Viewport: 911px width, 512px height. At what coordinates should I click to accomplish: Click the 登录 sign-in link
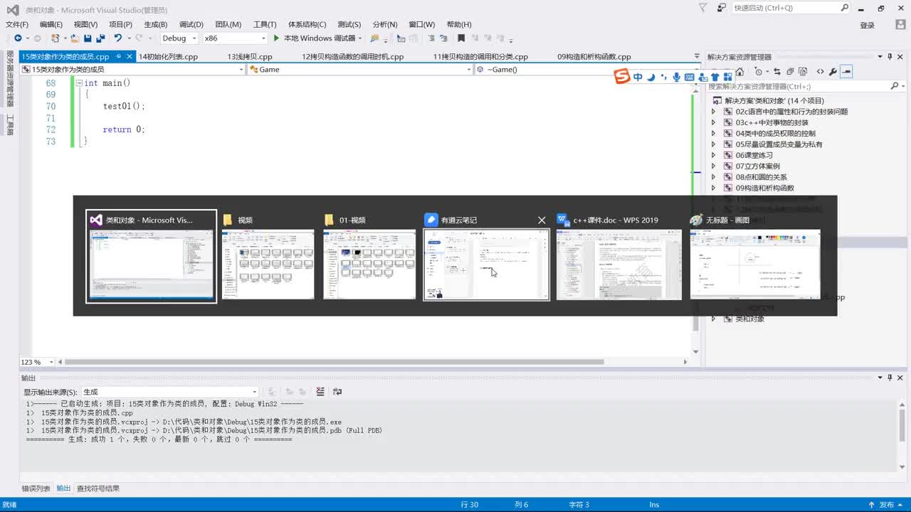pyautogui.click(x=867, y=25)
